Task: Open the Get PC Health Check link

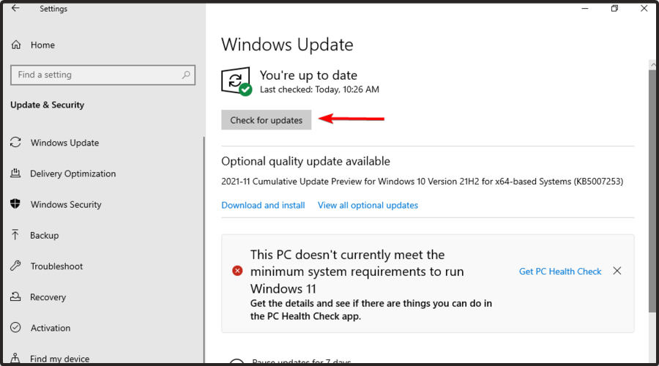Action: click(560, 271)
